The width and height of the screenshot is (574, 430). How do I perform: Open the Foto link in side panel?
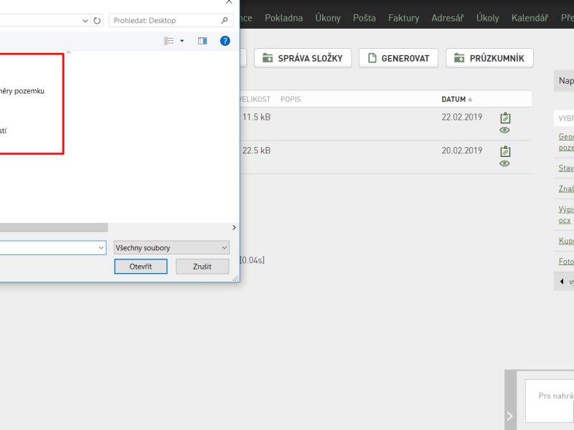pyautogui.click(x=566, y=261)
